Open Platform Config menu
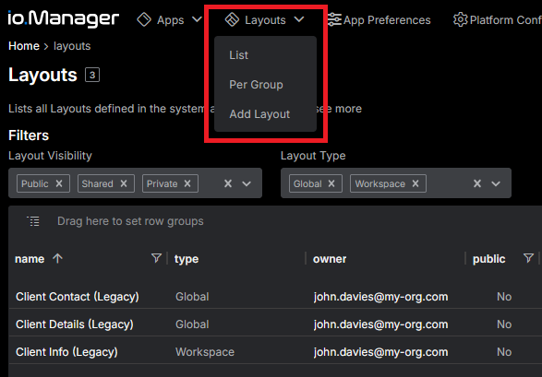 tap(506, 20)
